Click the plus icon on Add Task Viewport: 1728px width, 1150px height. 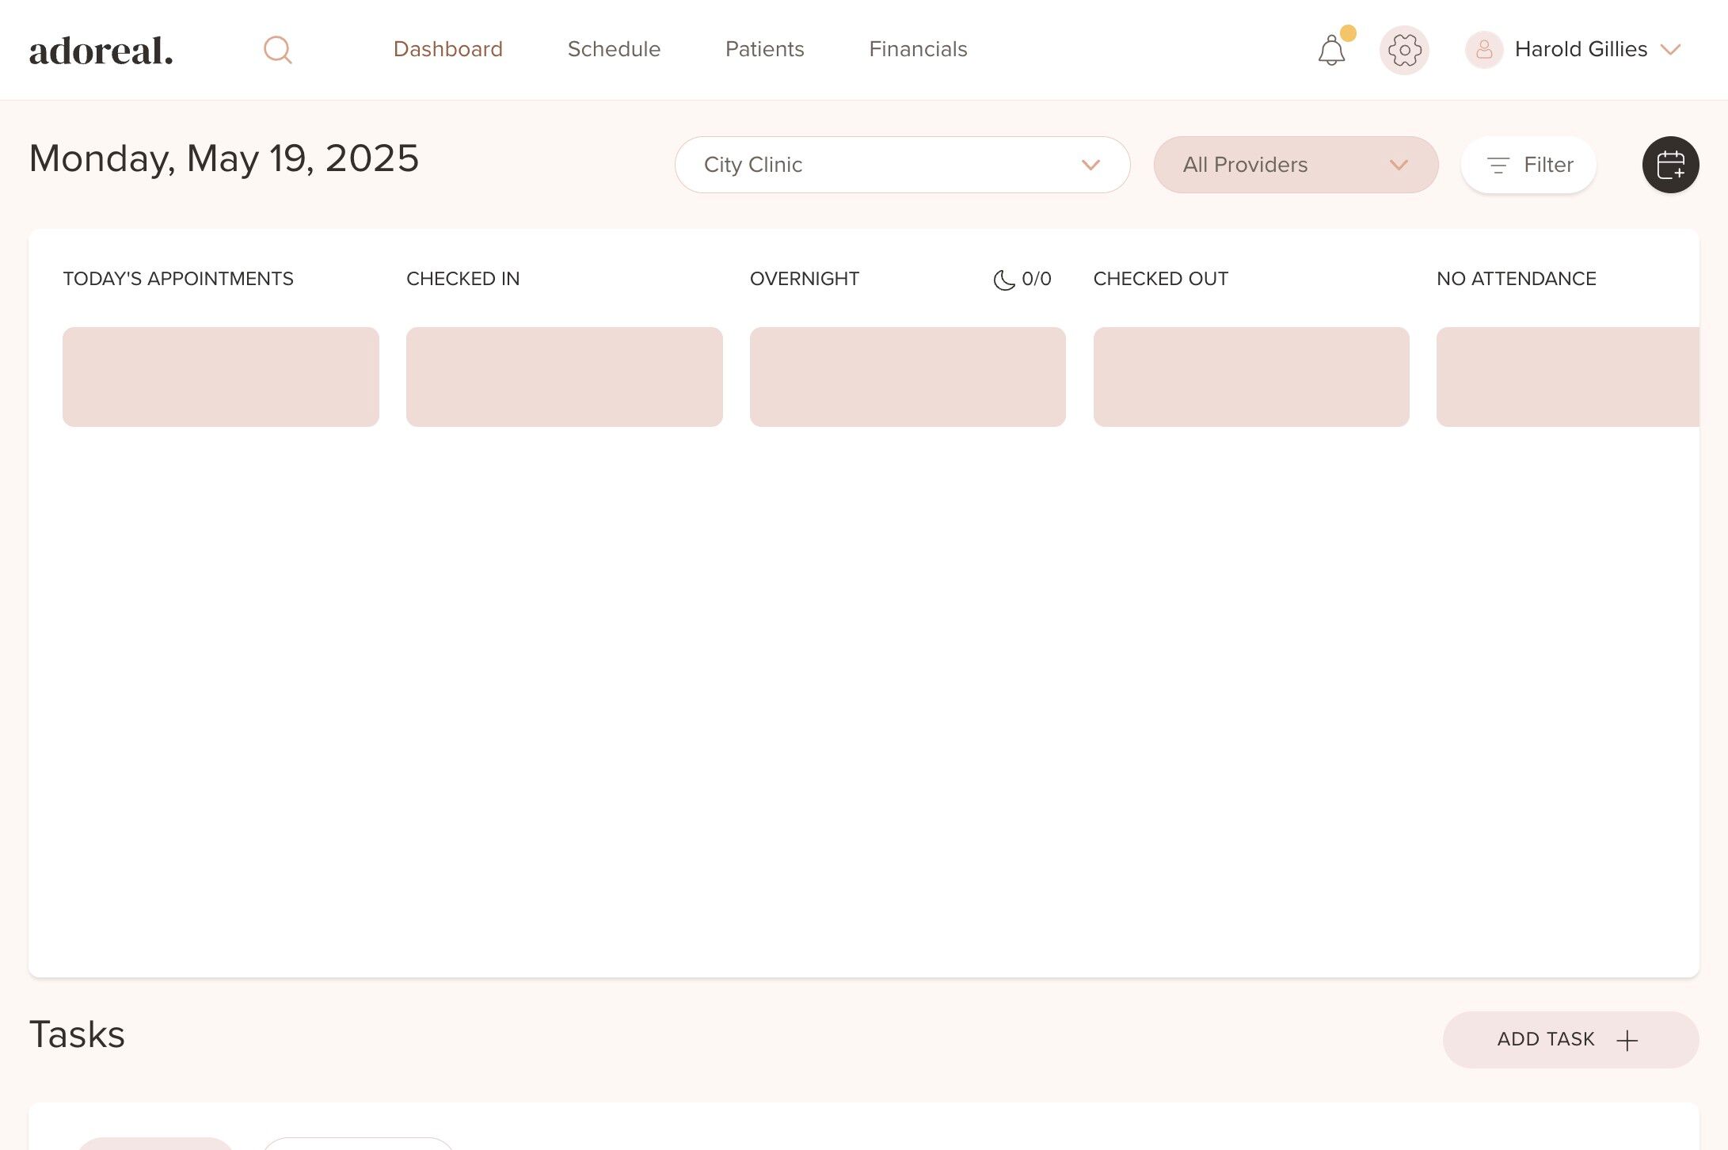pos(1627,1040)
